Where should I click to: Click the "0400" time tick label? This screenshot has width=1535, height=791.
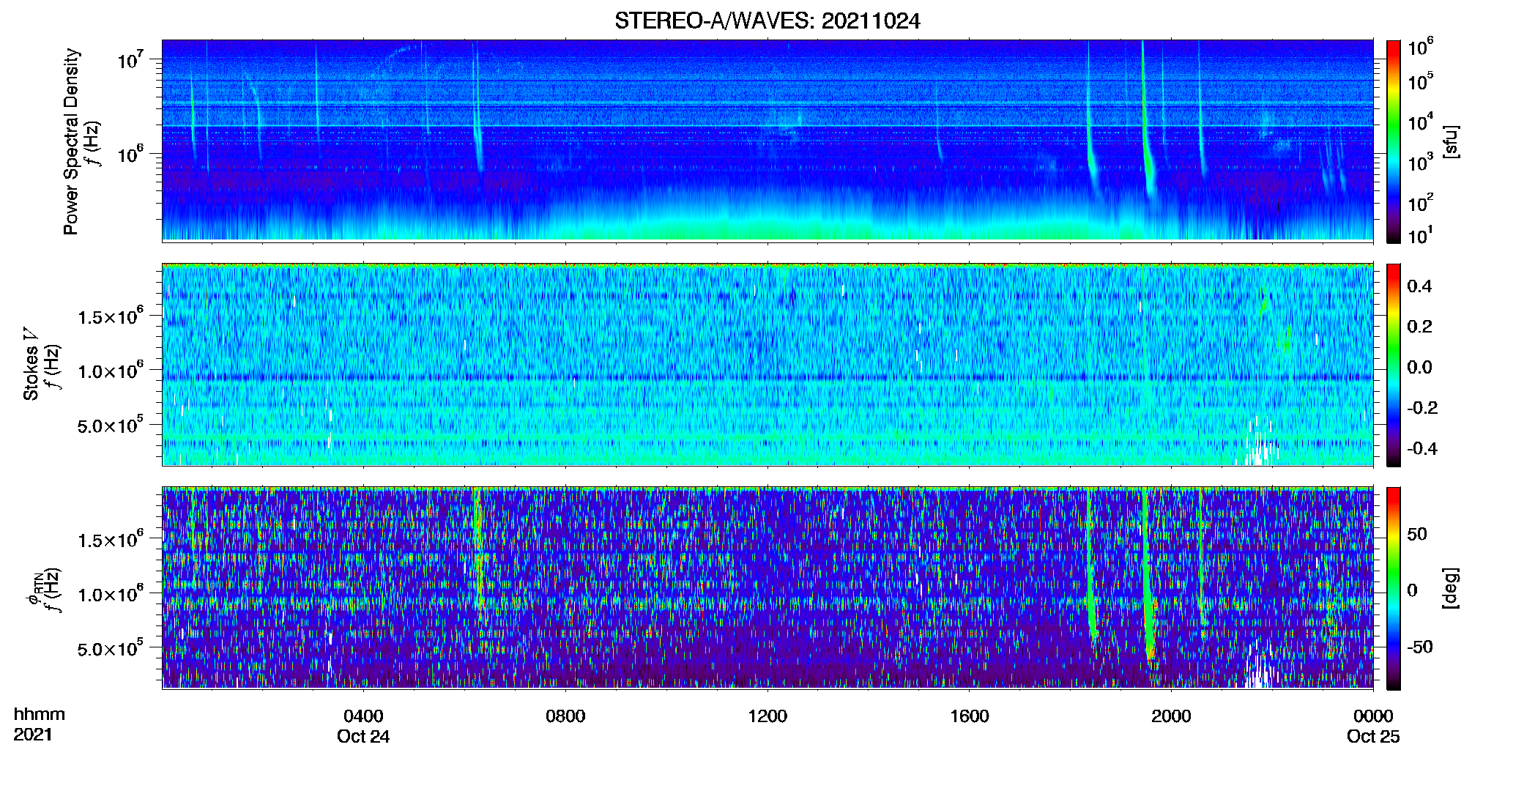pos(363,716)
